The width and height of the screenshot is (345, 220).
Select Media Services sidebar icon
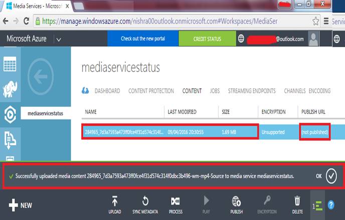(10, 114)
